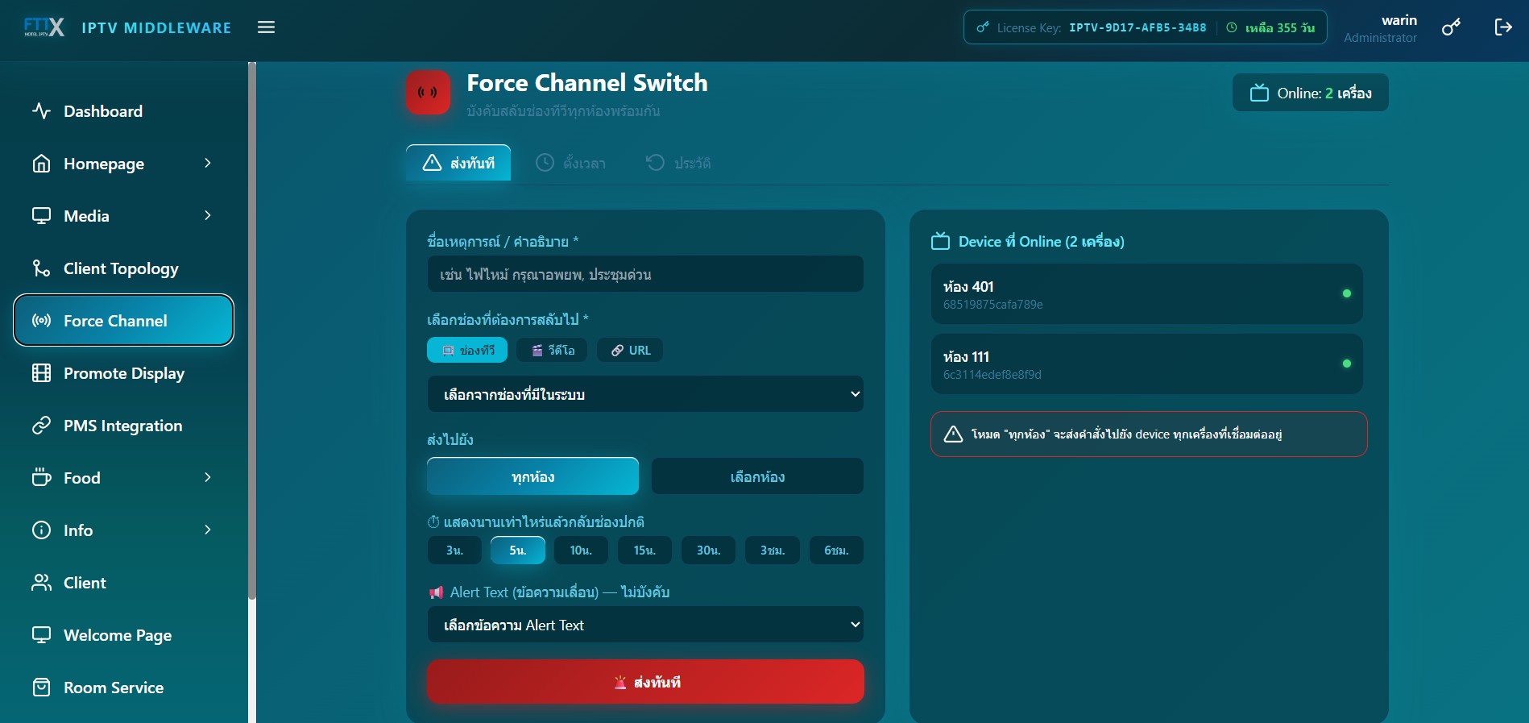Click the sidebar vertical scrollbar
This screenshot has height=723, width=1529.
252,330
